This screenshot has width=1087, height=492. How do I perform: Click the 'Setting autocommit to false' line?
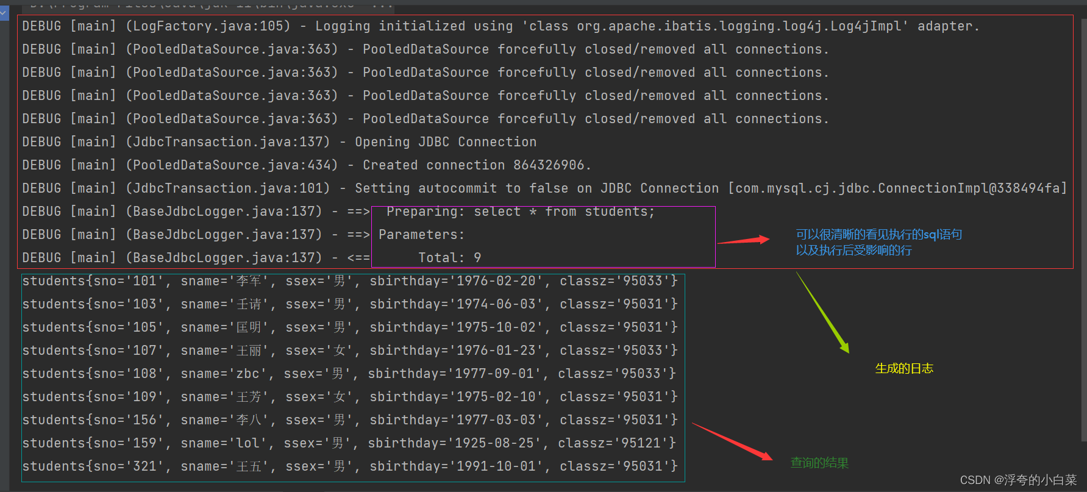544,188
